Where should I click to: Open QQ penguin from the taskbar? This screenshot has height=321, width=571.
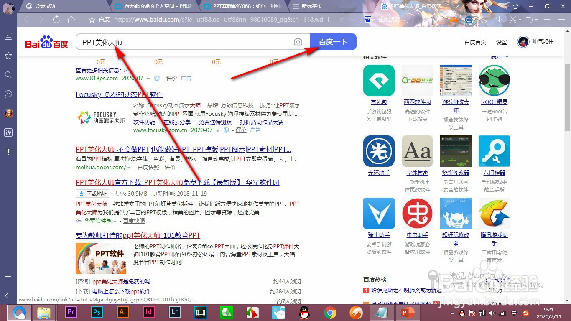(304, 312)
